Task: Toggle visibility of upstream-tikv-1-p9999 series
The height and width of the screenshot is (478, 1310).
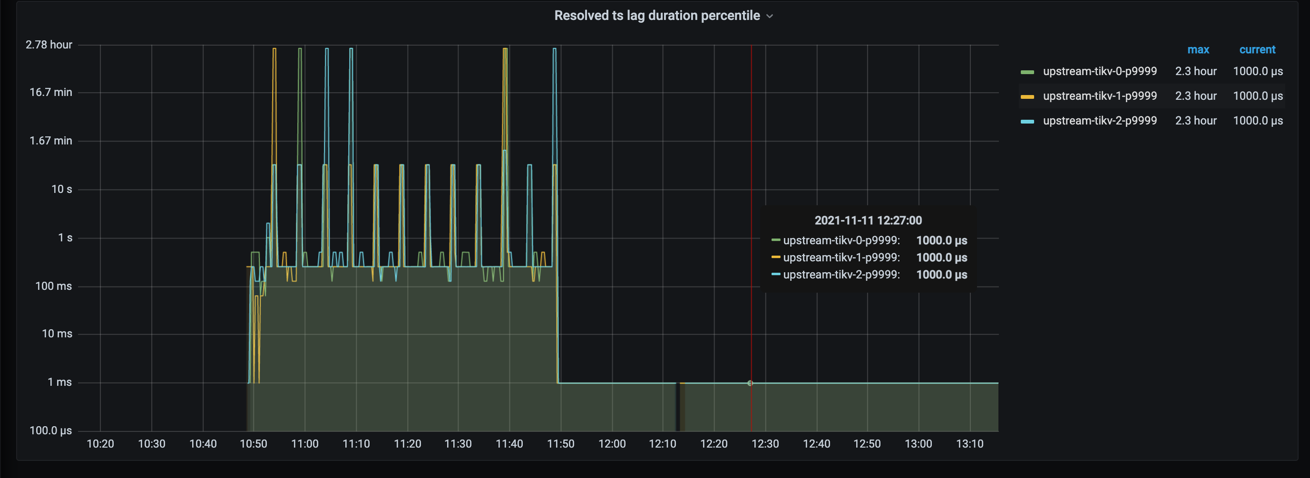Action: pyautogui.click(x=1100, y=96)
